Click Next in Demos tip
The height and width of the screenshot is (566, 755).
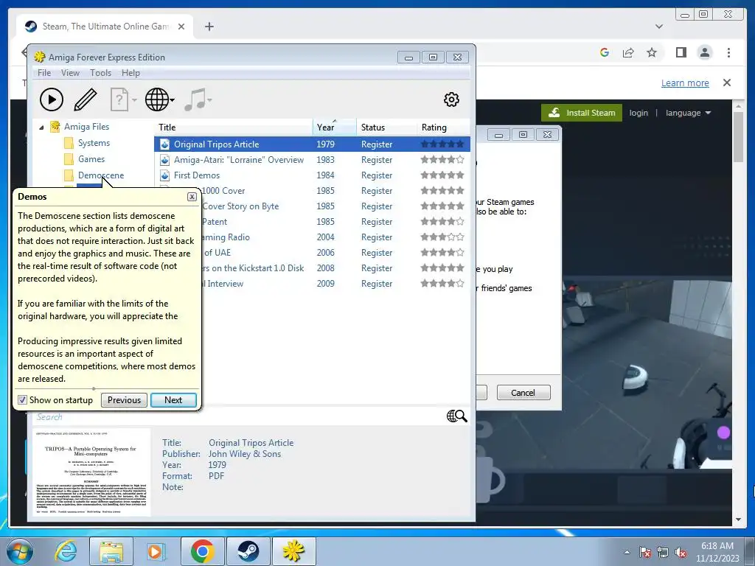pyautogui.click(x=173, y=400)
